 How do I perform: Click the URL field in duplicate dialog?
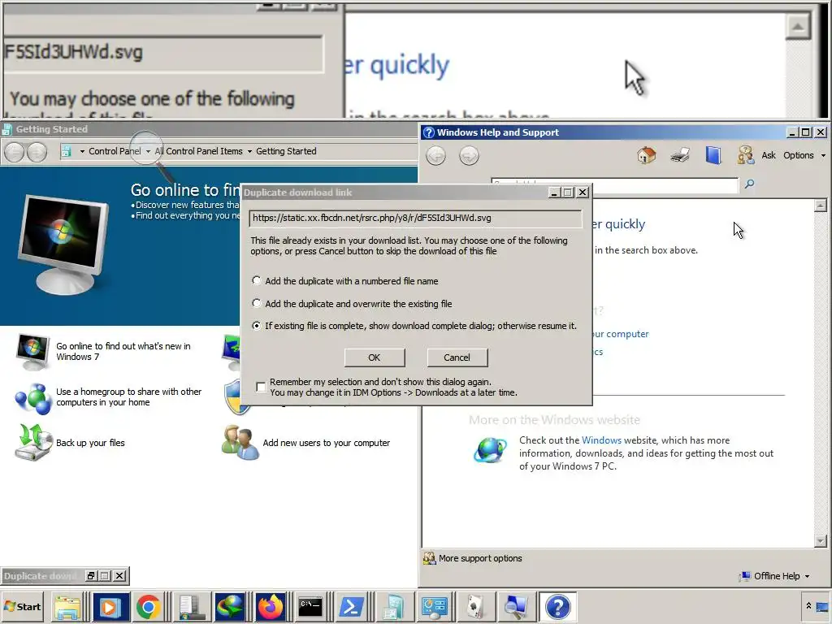tap(415, 218)
